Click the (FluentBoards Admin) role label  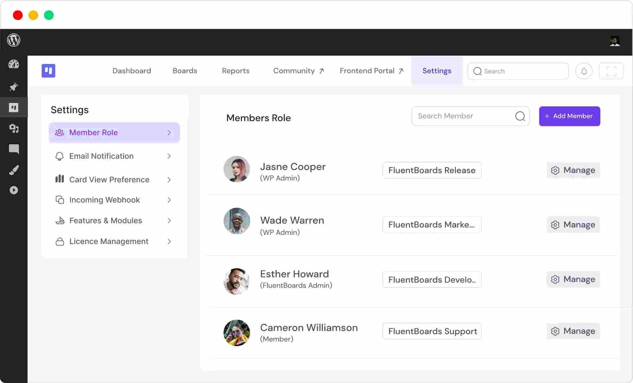coord(296,285)
